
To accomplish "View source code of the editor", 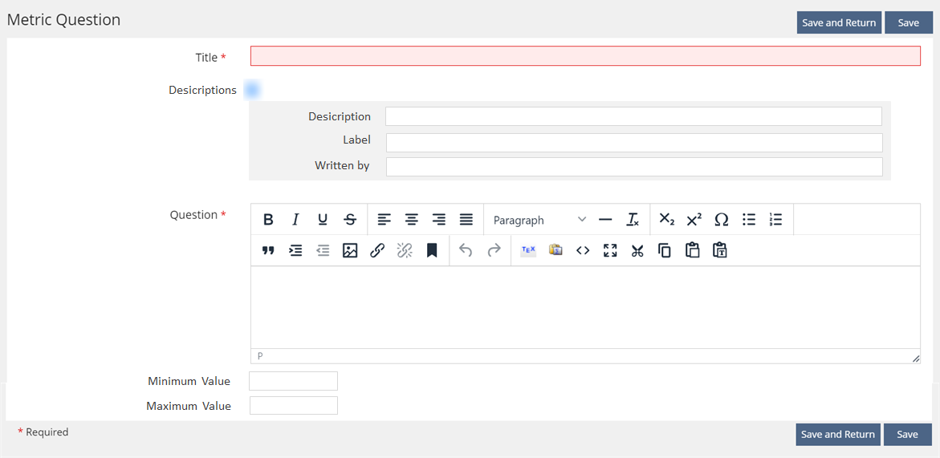I will pyautogui.click(x=583, y=251).
